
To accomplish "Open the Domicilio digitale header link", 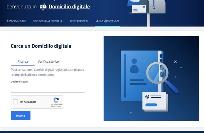I will [x=69, y=7].
